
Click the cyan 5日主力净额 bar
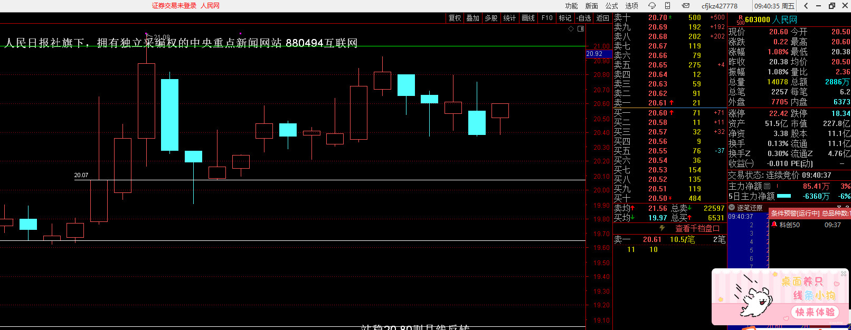click(x=784, y=196)
